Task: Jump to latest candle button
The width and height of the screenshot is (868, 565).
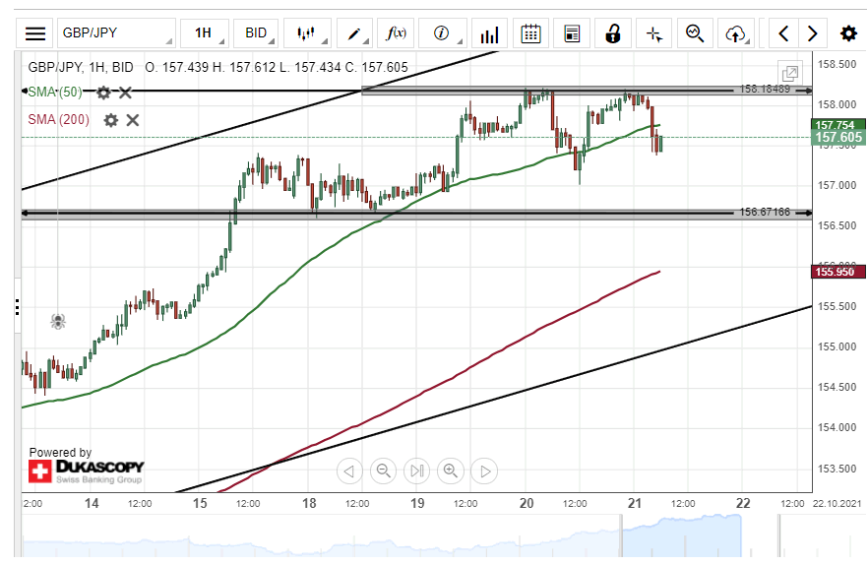Action: (417, 471)
